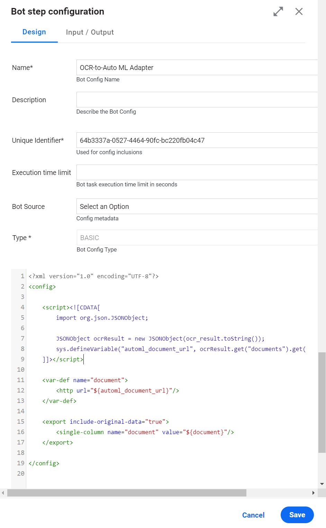The width and height of the screenshot is (326, 528).
Task: Edit the Unique Identifier field
Action: point(197,140)
